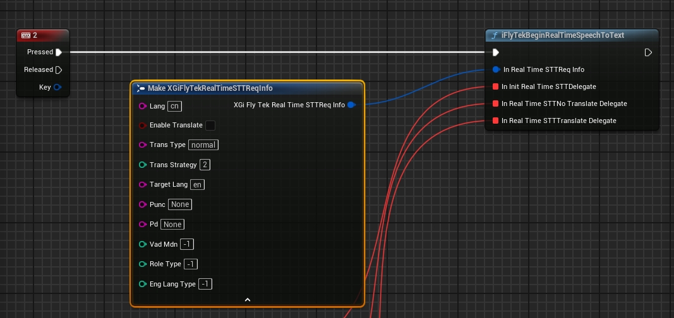This screenshot has height=318, width=674.
Task: Click the Trans Type input pin
Action: pyautogui.click(x=143, y=145)
